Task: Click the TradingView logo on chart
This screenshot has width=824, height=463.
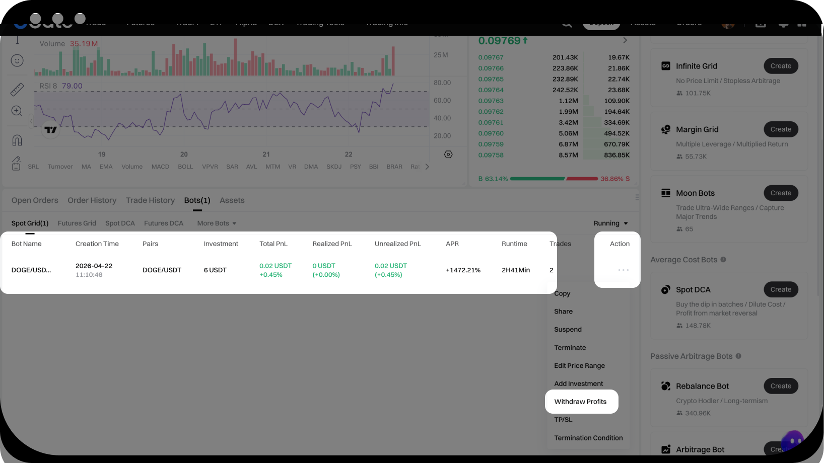Action: tap(50, 130)
